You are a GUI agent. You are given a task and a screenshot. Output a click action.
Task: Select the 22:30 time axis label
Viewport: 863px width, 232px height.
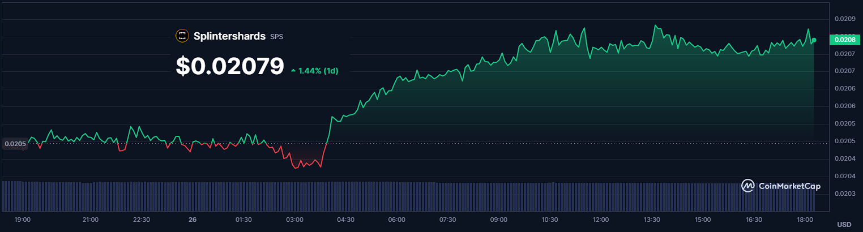tap(141, 220)
